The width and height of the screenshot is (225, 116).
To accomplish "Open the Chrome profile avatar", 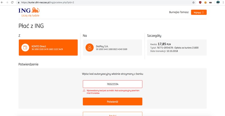I will point(218,2).
